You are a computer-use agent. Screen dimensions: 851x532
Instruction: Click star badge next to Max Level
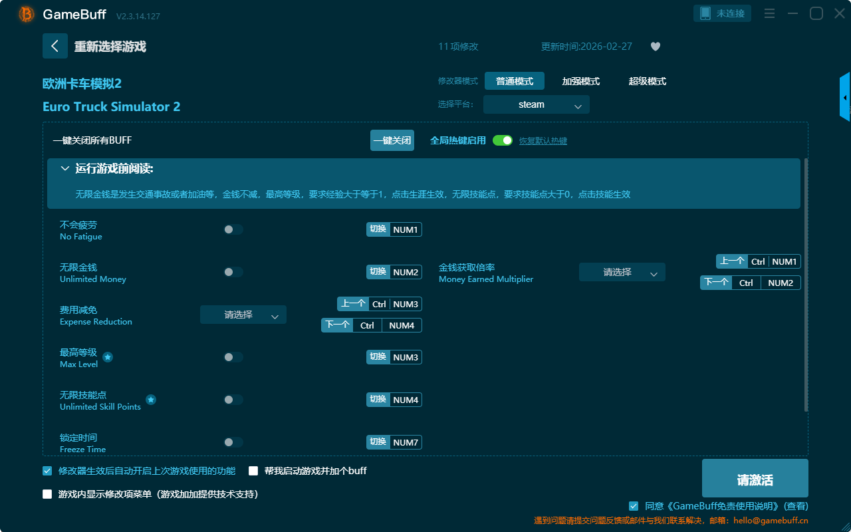(108, 357)
